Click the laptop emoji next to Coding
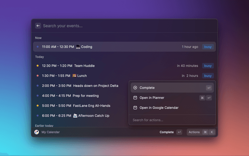249x156 pixels. tap(78, 47)
